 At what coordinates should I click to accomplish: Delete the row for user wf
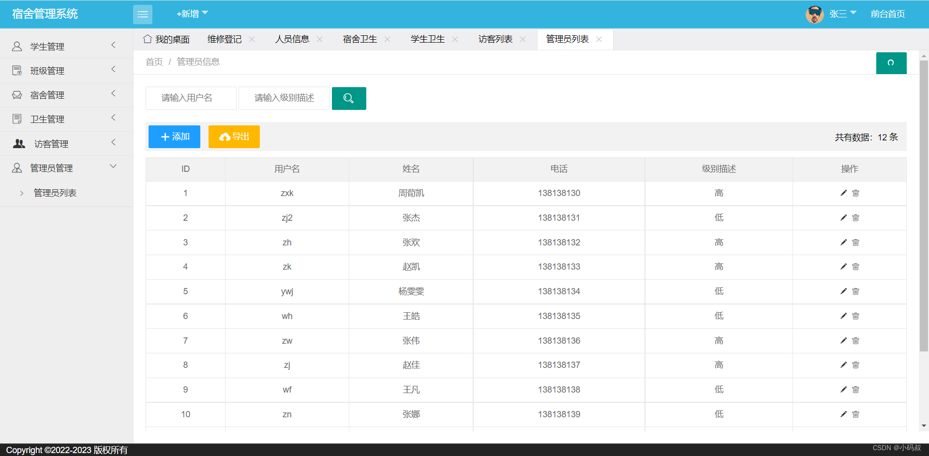855,390
